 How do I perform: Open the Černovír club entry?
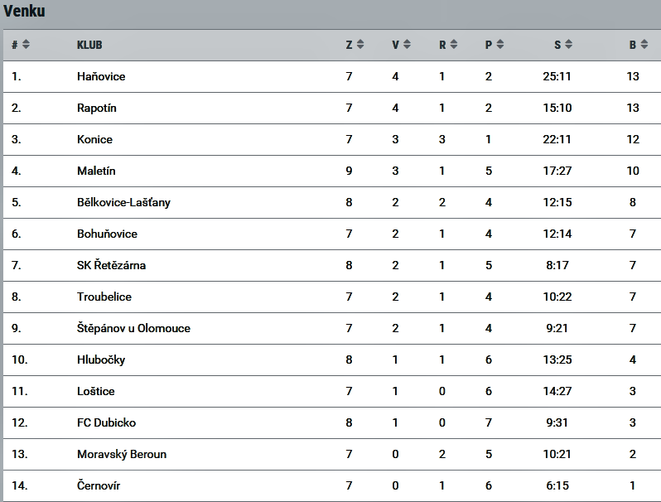point(99,485)
